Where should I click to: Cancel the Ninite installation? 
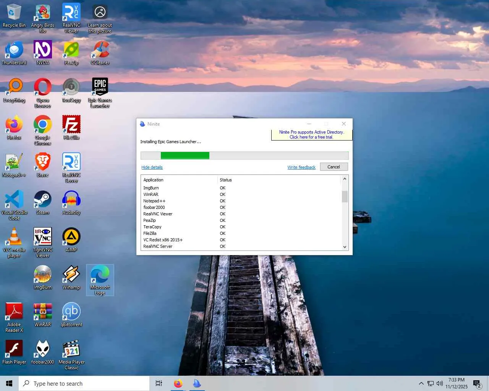coord(334,167)
